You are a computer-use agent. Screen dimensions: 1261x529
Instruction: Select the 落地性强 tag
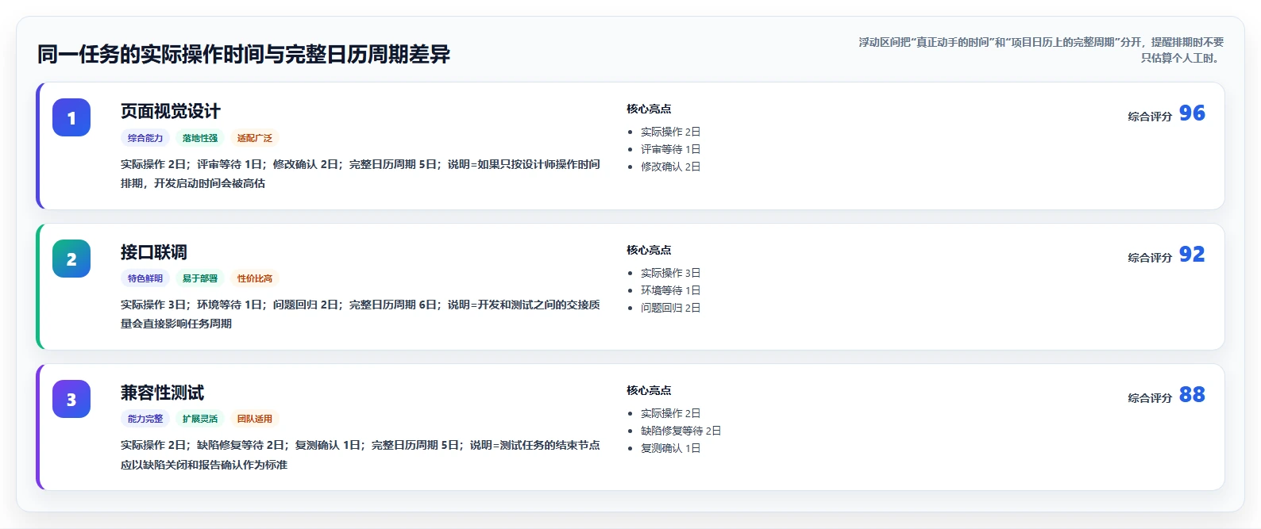[200, 138]
